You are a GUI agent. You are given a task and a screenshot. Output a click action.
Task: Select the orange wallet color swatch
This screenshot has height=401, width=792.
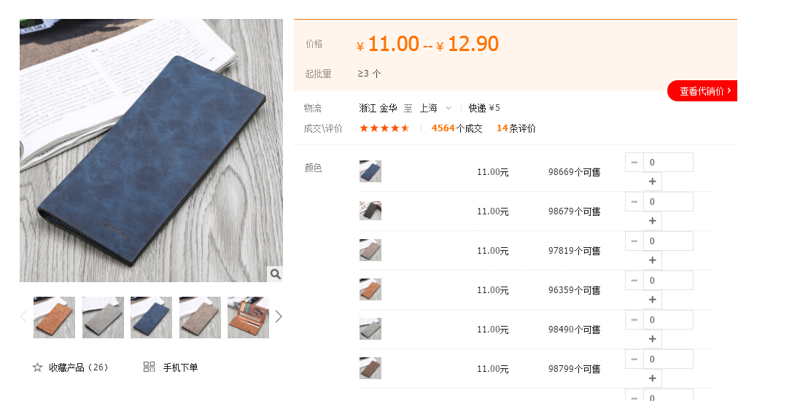coord(370,289)
